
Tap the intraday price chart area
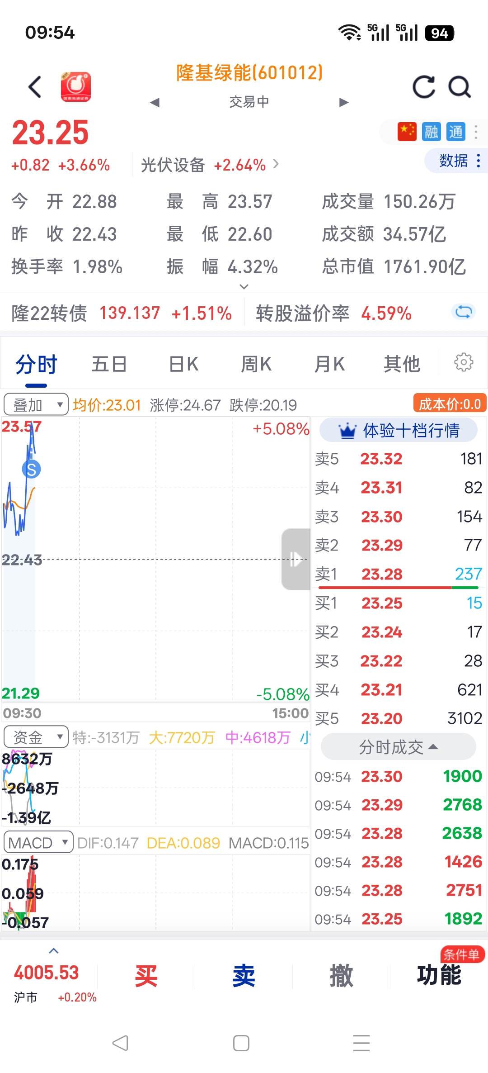point(155,559)
